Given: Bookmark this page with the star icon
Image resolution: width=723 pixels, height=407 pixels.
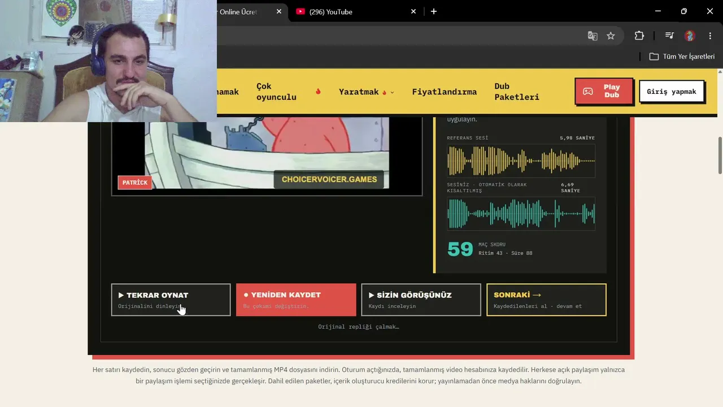Looking at the screenshot, I should 611,36.
